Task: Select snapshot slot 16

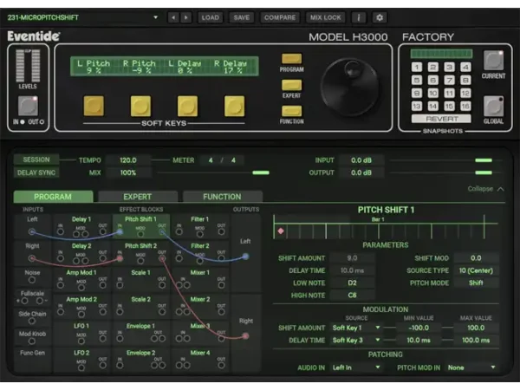Action: [465, 106]
